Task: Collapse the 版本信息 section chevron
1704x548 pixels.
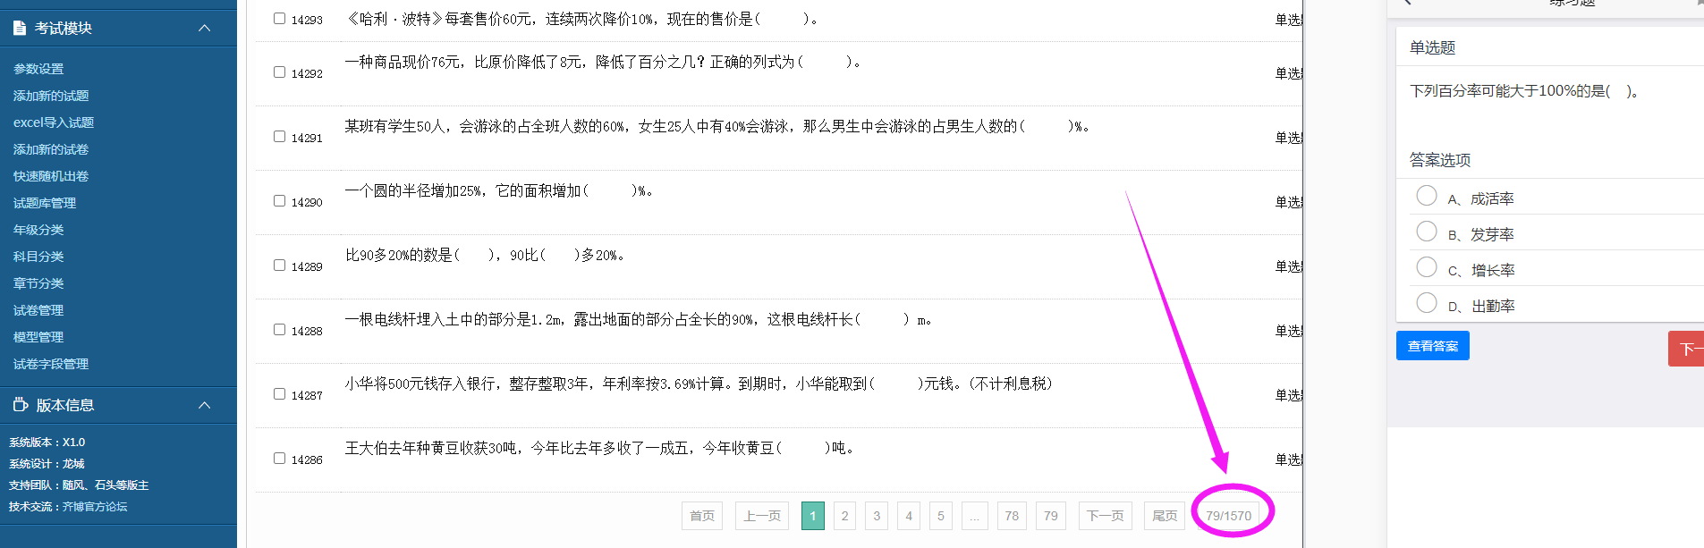Action: 204,405
